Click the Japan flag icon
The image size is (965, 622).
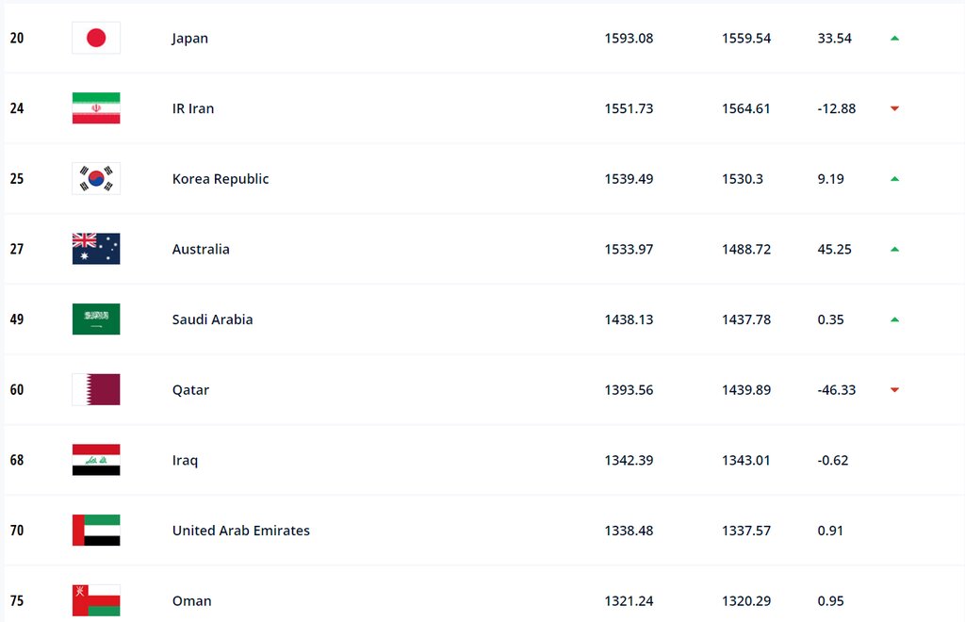click(96, 39)
